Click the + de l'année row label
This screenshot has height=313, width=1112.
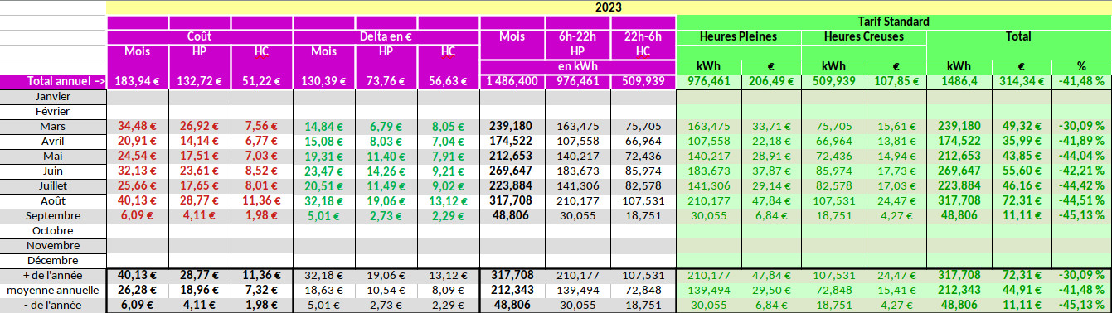(x=53, y=276)
